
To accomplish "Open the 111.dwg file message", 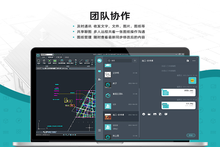I will (x=179, y=105).
